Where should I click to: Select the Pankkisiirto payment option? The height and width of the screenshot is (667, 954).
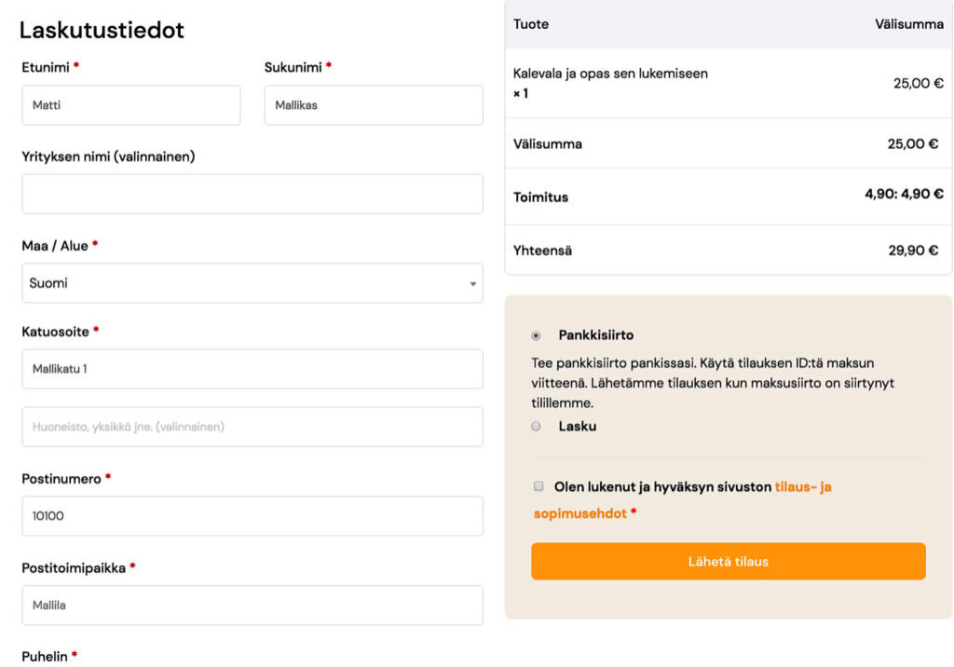[536, 335]
